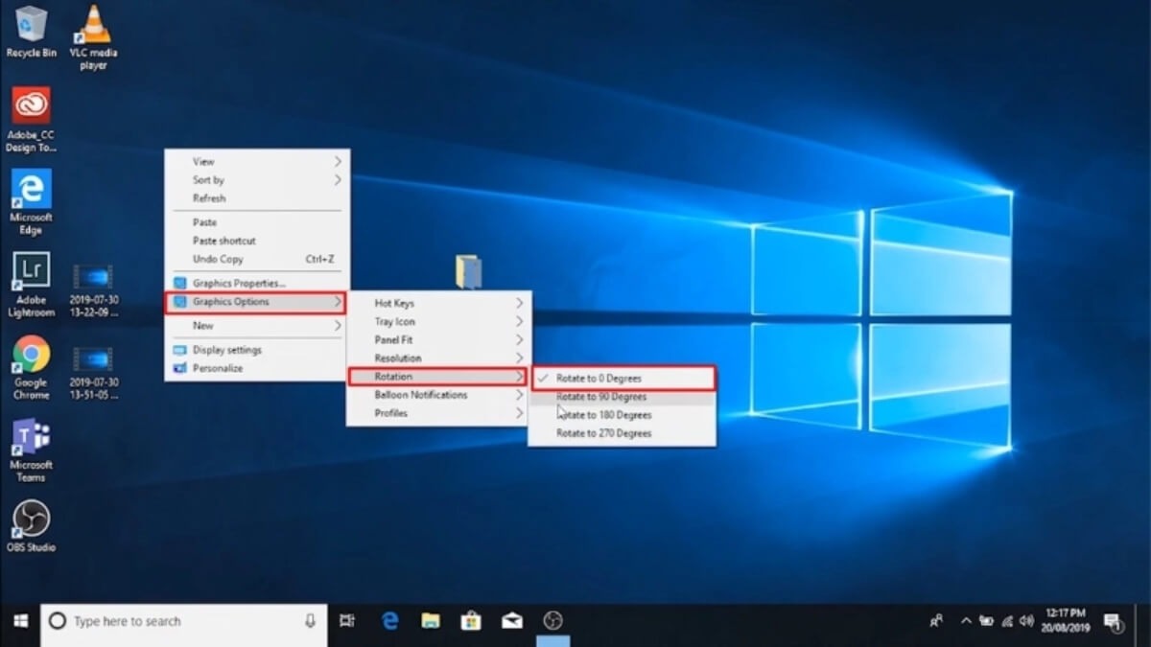Expand the Hot Keys submenu
The width and height of the screenshot is (1151, 647).
click(x=438, y=304)
